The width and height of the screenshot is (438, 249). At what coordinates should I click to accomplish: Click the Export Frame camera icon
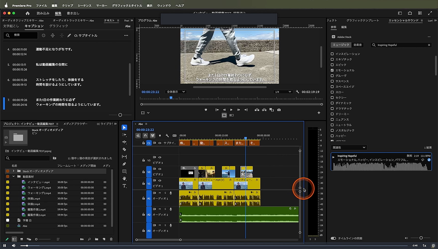[279, 110]
